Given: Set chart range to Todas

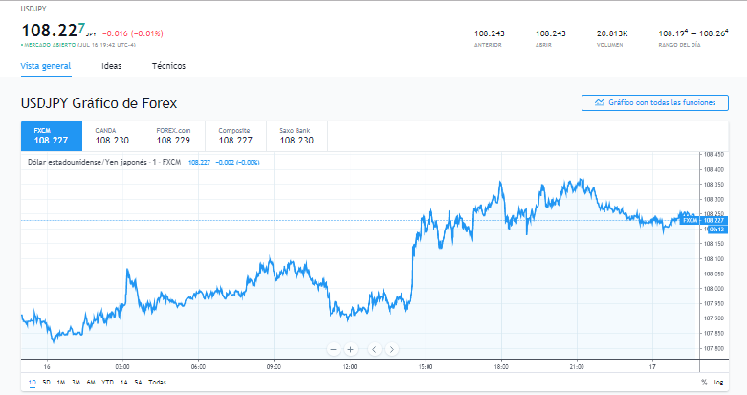Looking at the screenshot, I should click(x=157, y=383).
